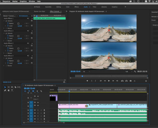Toggle timeline Snap magnet icon

coord(29,91)
